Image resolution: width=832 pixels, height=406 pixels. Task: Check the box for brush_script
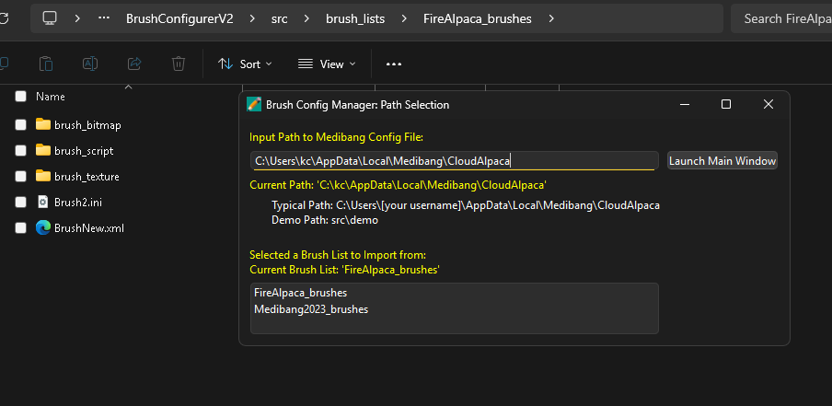(x=20, y=151)
